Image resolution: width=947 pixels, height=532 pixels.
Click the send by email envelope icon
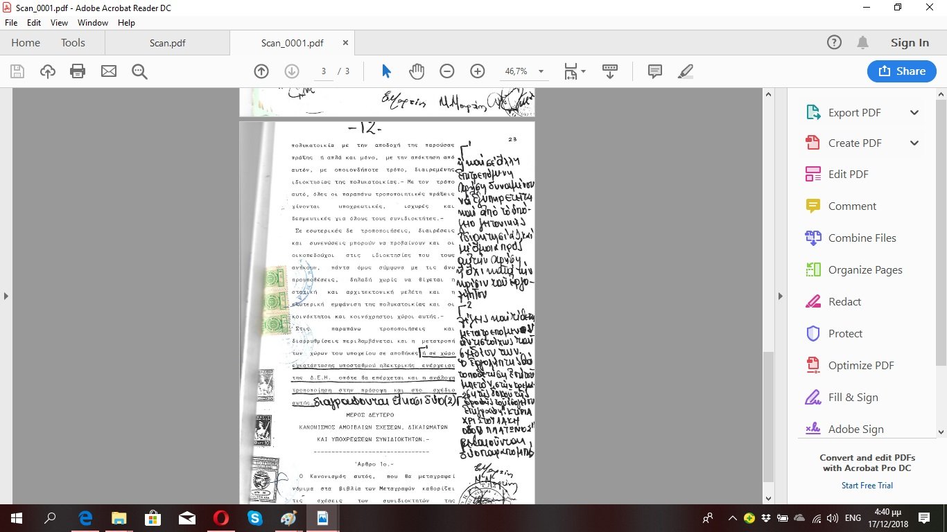point(109,71)
